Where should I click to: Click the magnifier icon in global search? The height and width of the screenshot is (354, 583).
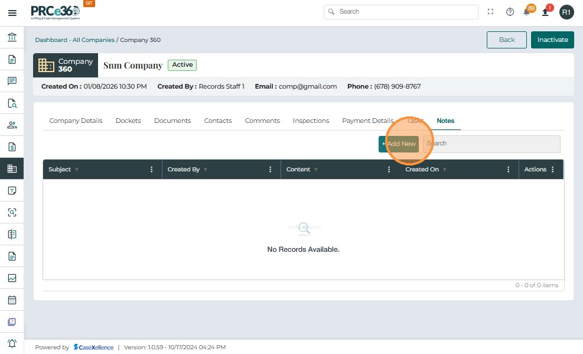click(x=331, y=12)
